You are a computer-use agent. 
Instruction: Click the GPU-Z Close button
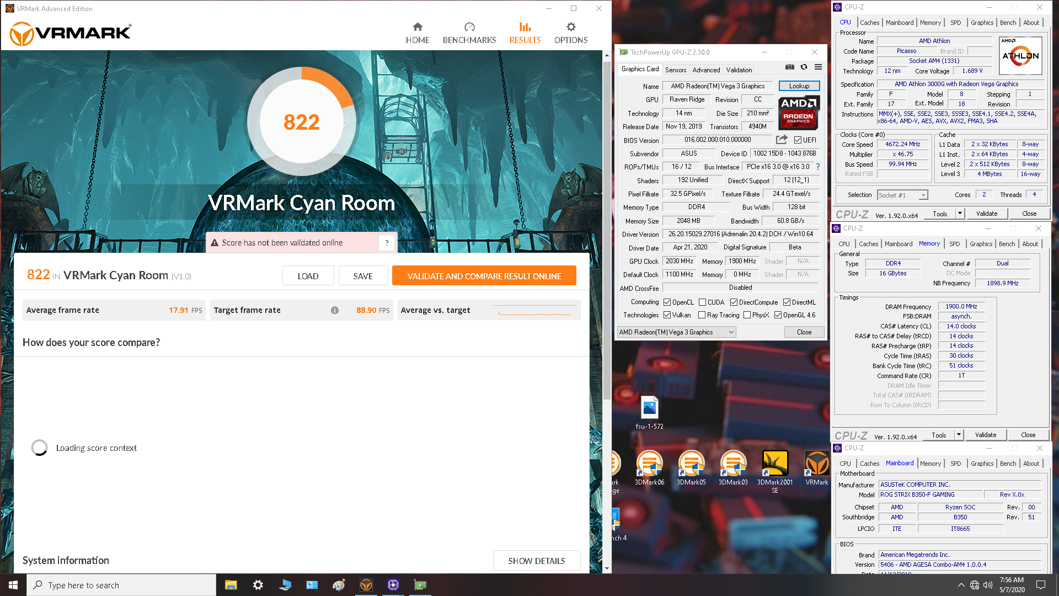click(x=804, y=332)
